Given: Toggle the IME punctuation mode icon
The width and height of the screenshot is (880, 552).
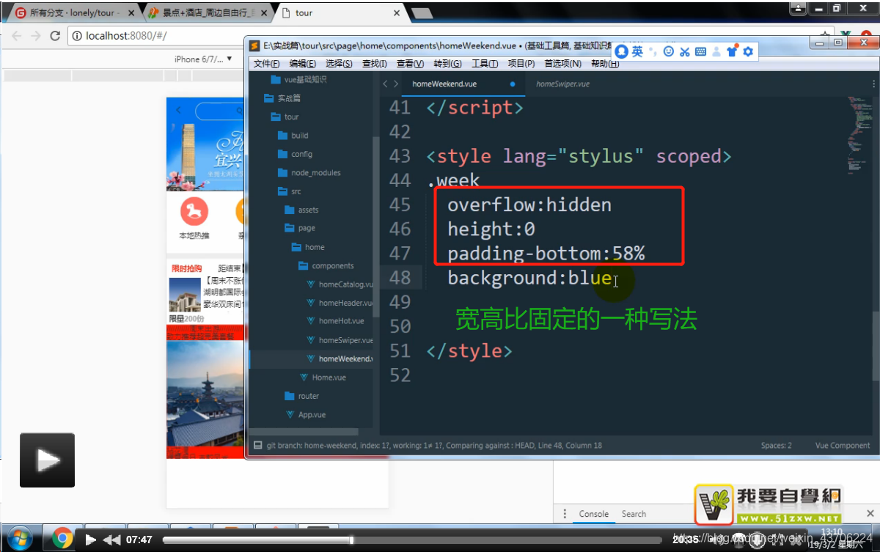Looking at the screenshot, I should point(651,53).
